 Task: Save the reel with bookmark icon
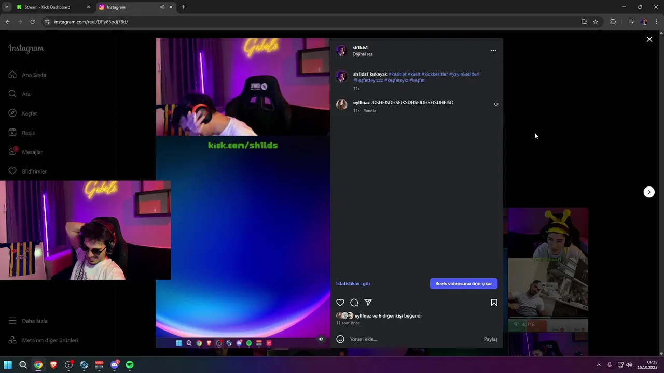[494, 303]
